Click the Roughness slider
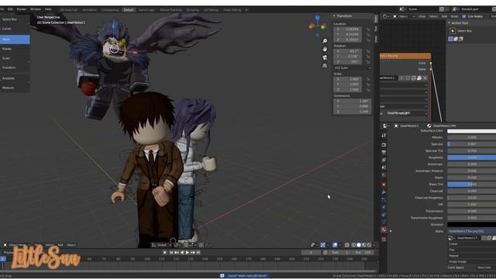The image size is (496, 279). coord(472,157)
